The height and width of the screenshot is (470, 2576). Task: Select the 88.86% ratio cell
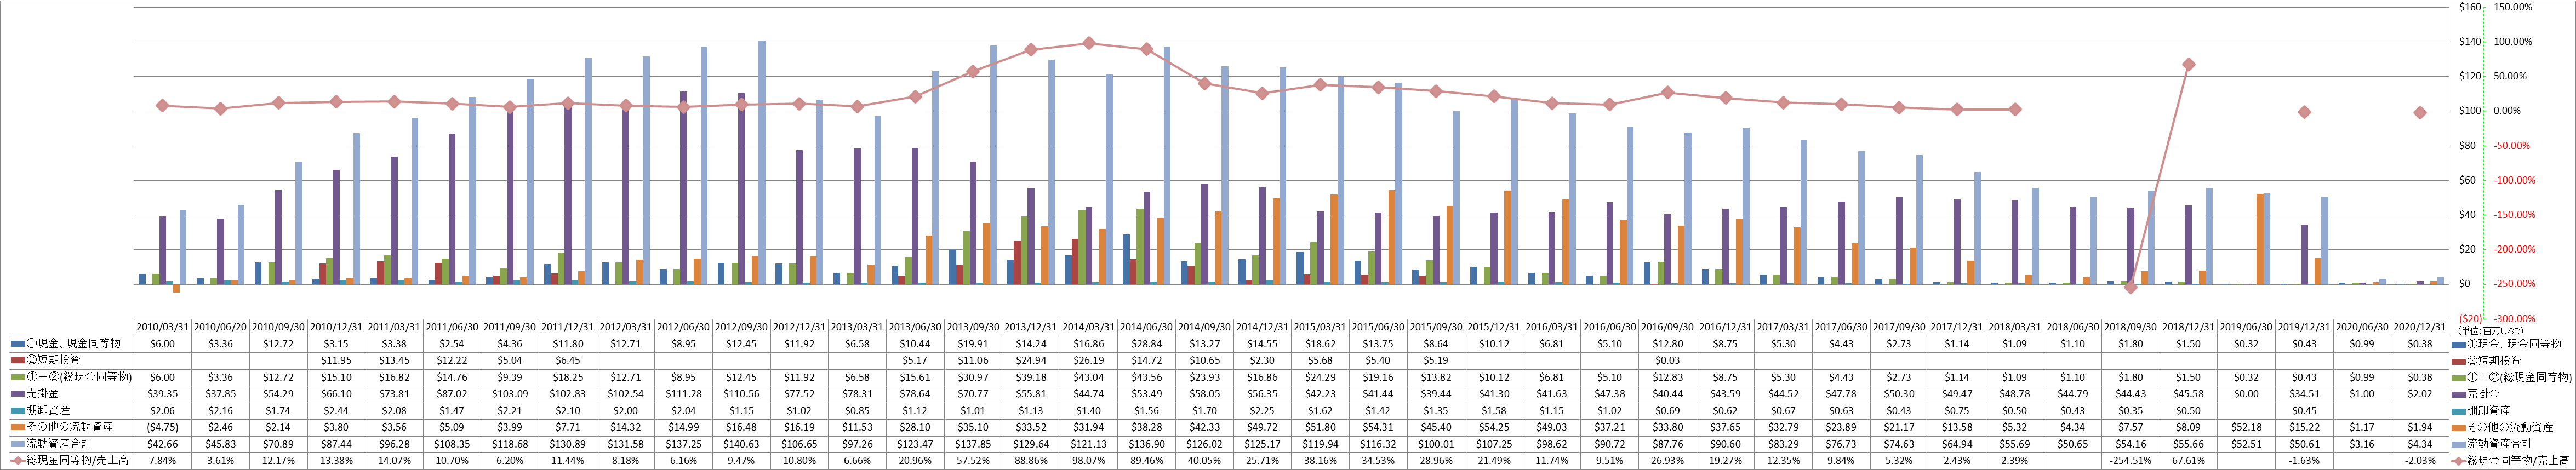(1031, 461)
